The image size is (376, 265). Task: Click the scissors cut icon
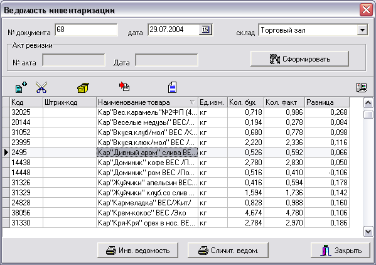click(x=41, y=87)
